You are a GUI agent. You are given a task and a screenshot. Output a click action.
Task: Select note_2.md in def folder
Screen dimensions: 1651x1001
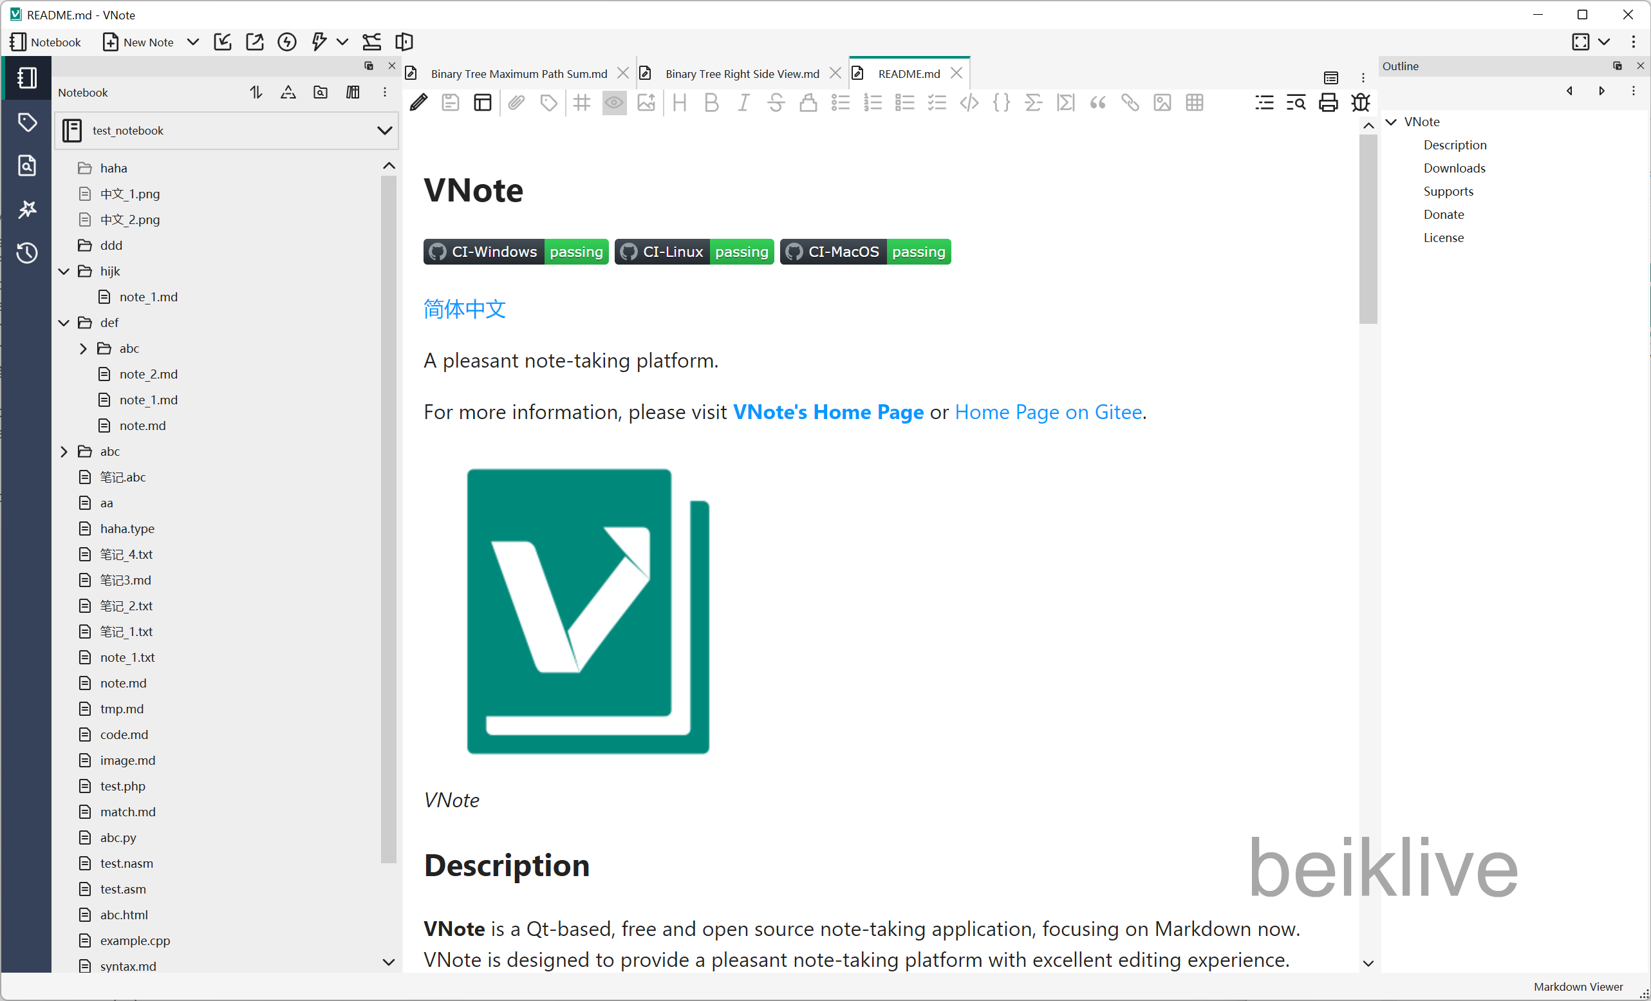pos(148,375)
